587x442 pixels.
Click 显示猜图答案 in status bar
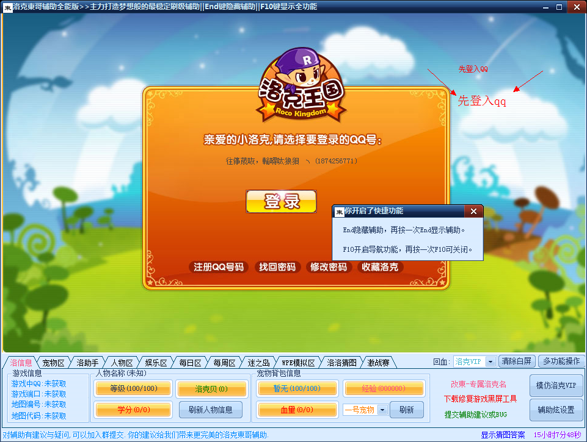503,435
